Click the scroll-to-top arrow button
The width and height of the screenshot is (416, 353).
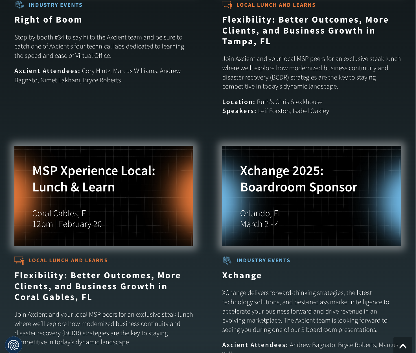pos(403,346)
